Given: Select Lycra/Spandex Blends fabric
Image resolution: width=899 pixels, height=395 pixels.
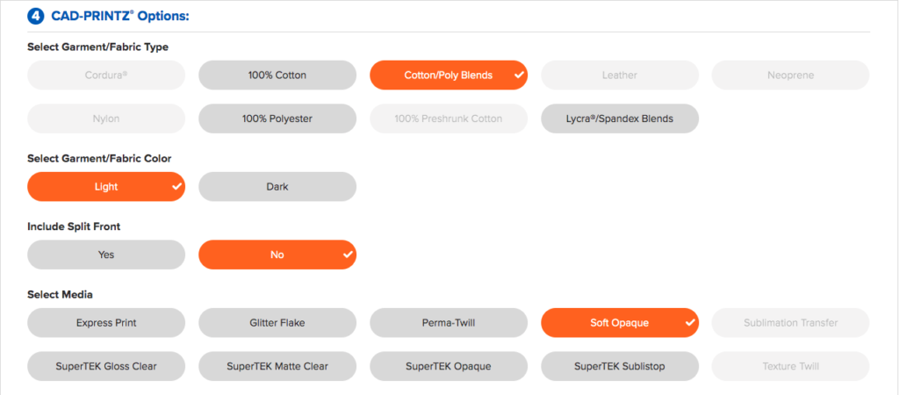Looking at the screenshot, I should click(620, 118).
